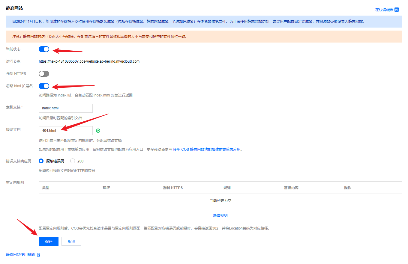
Task: Click the access node URL hexo-1310365507
Action: [x=89, y=61]
